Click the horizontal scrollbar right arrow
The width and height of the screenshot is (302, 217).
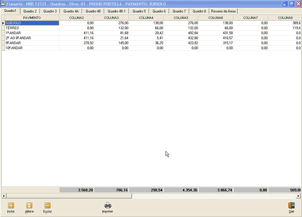299,196
